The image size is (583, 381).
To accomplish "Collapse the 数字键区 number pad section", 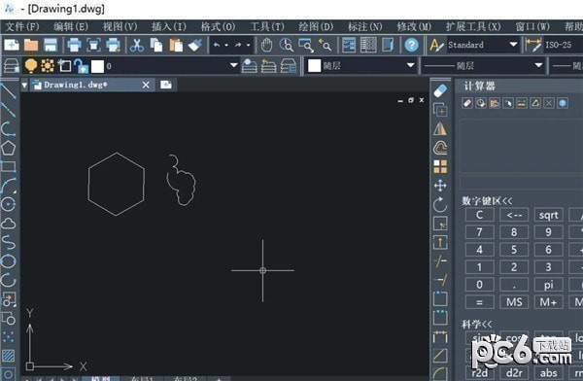I will click(487, 201).
